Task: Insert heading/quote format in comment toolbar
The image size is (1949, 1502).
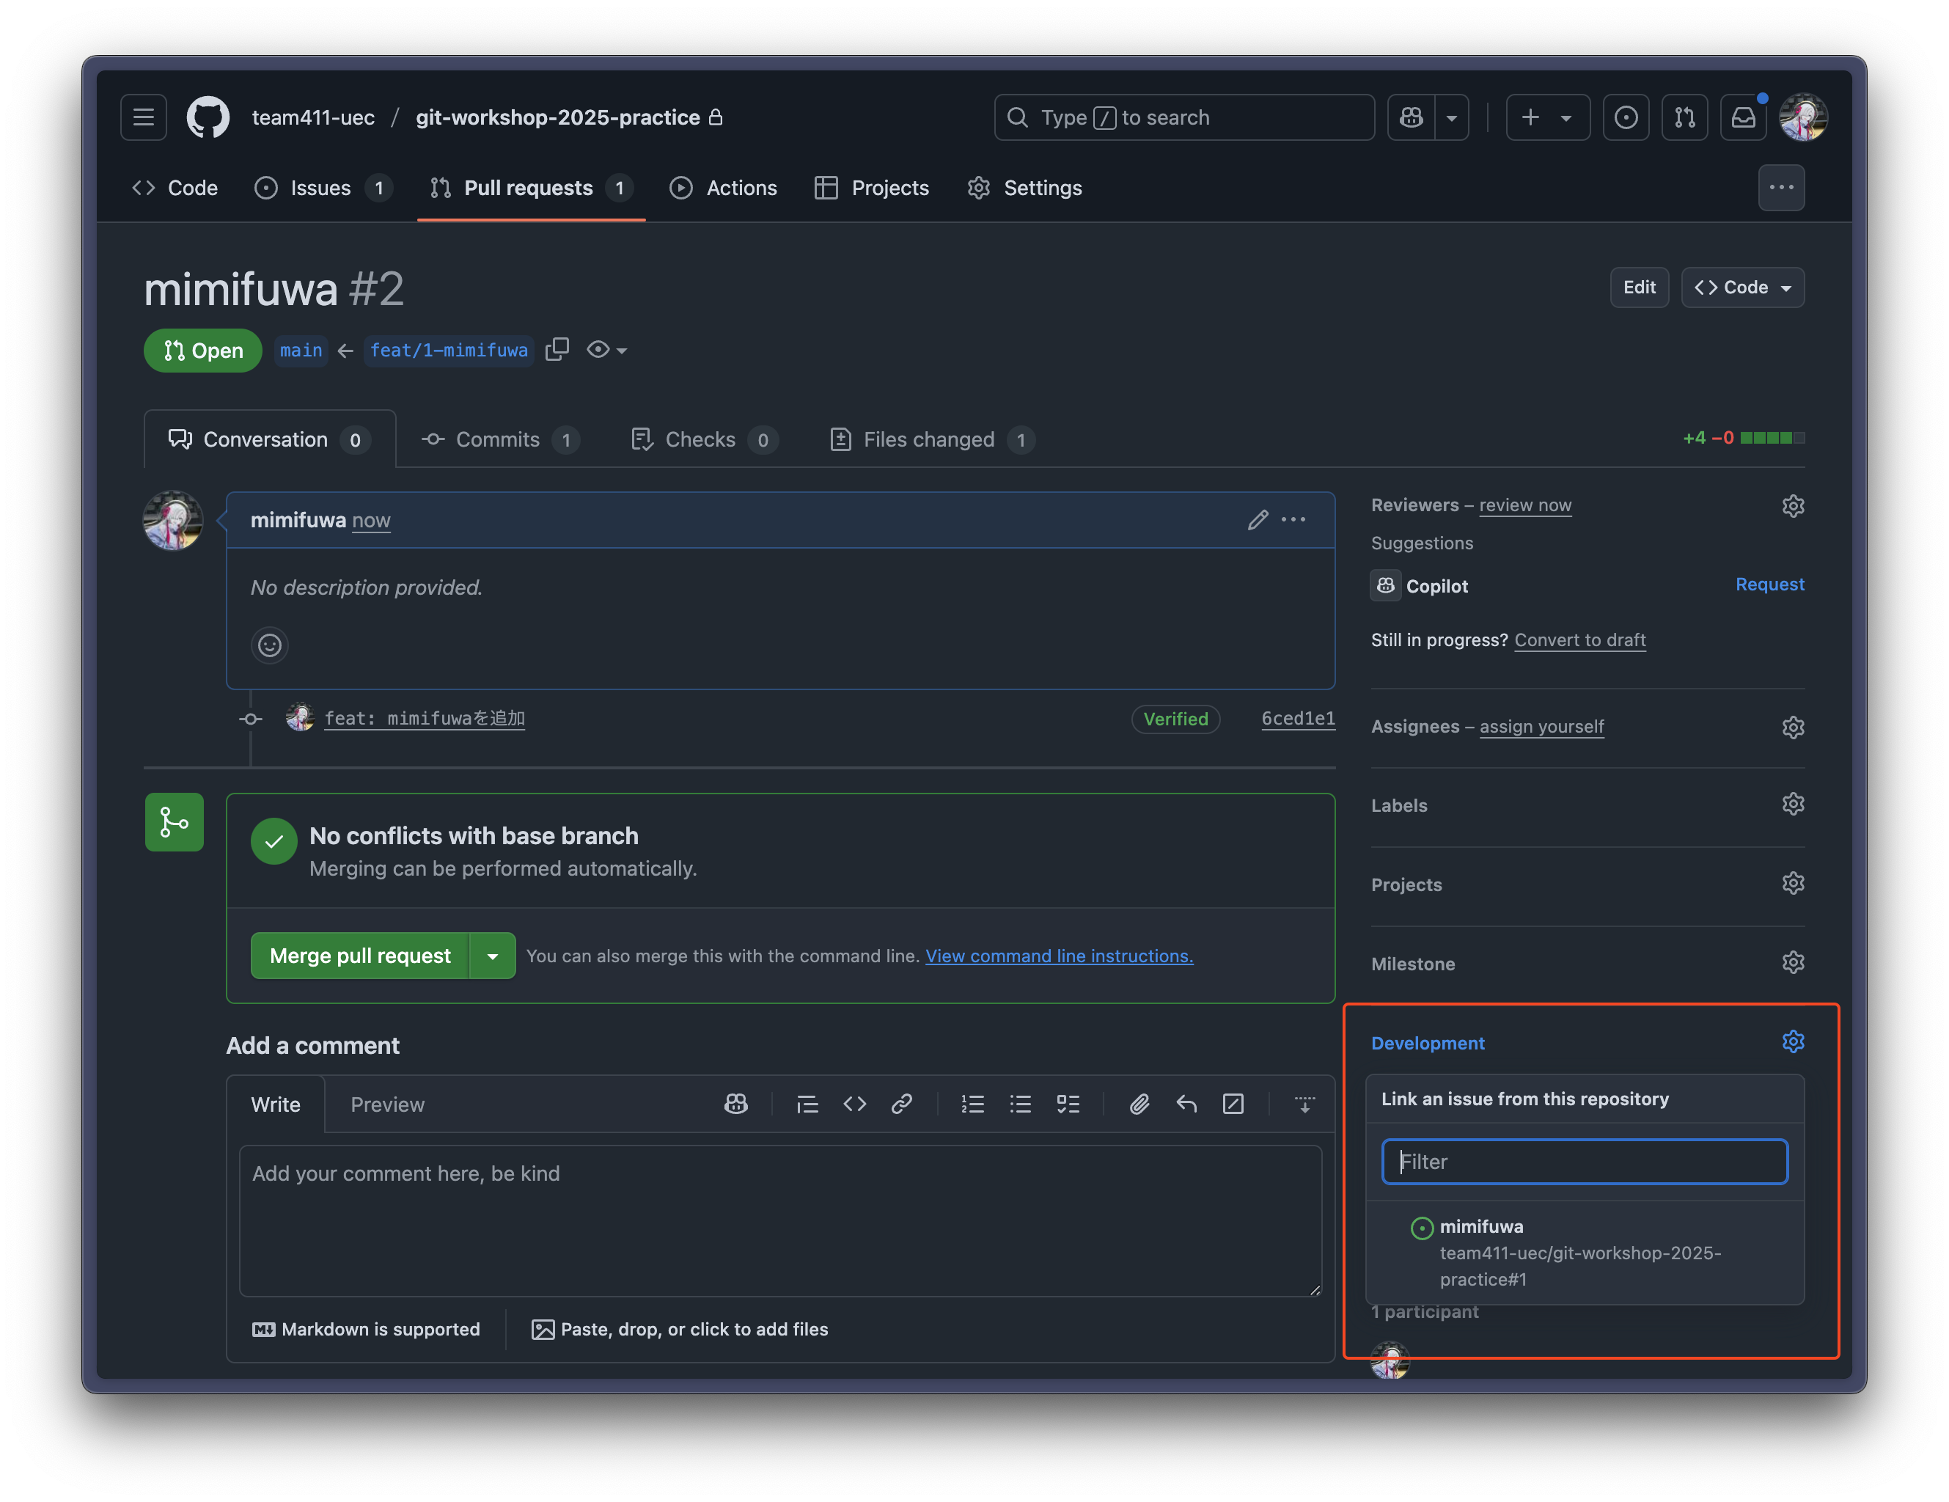Action: [x=807, y=1104]
